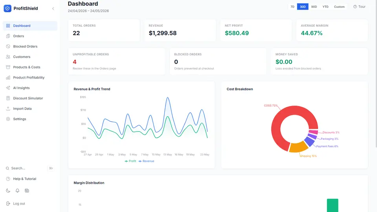Screen dimensions: 377x212
Task: Click the Money Saved value $0.00
Action: tap(284, 62)
